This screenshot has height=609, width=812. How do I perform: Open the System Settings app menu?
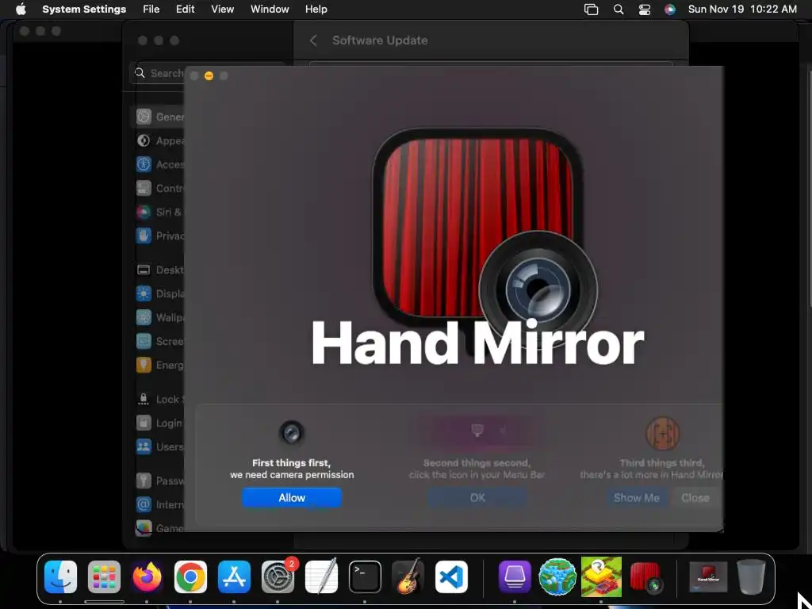point(84,9)
